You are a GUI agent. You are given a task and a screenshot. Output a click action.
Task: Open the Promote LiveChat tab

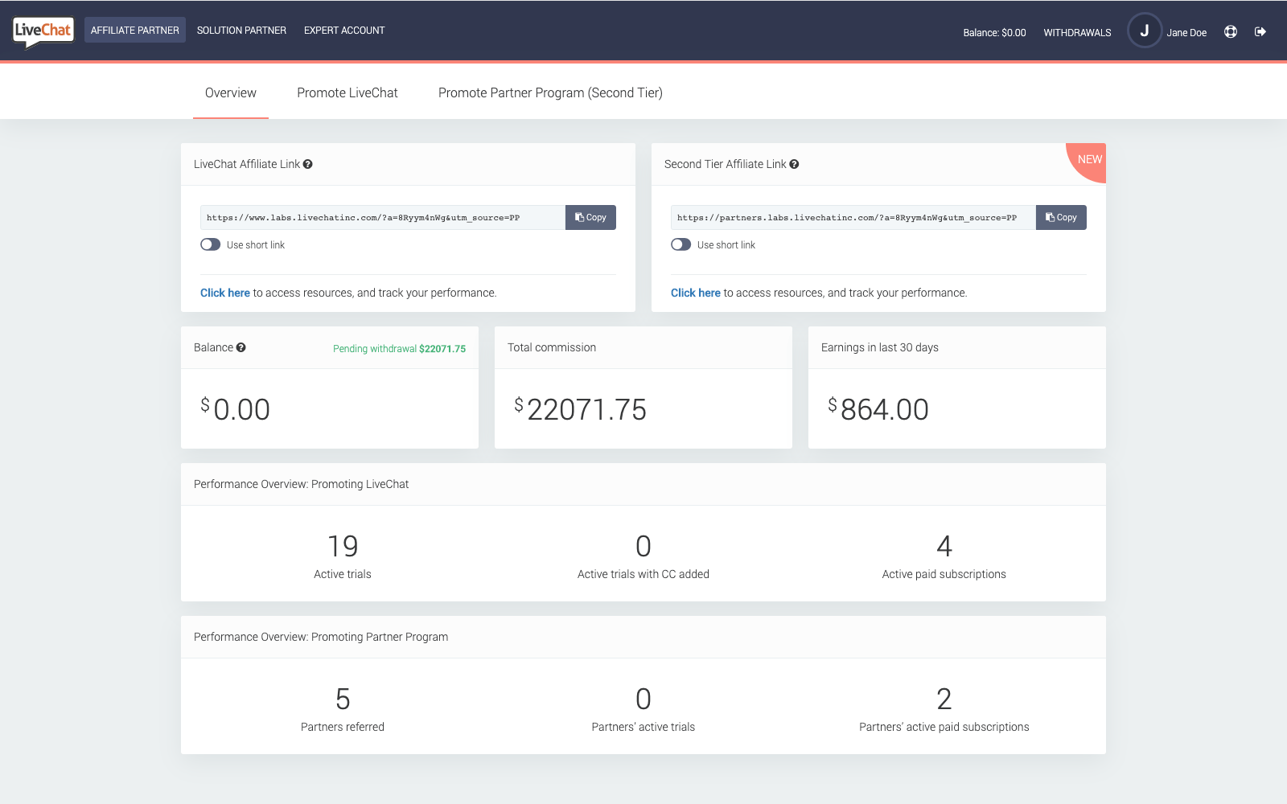pos(347,93)
